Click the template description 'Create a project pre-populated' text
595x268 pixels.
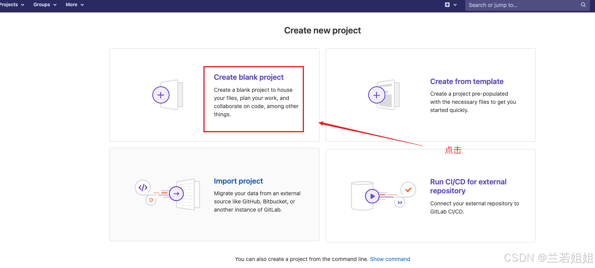pos(473,102)
